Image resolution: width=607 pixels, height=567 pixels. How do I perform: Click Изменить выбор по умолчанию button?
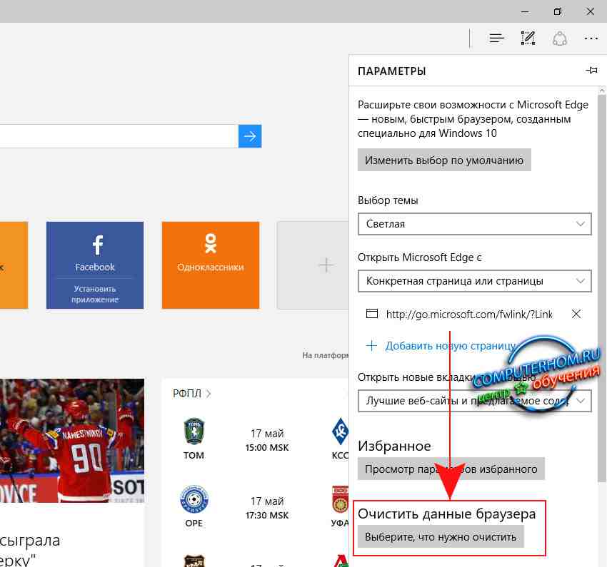[444, 160]
